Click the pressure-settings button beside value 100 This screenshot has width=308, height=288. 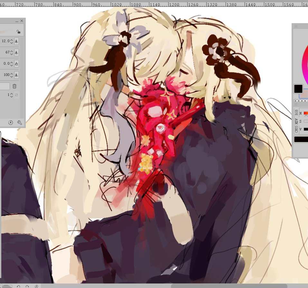tap(16, 75)
